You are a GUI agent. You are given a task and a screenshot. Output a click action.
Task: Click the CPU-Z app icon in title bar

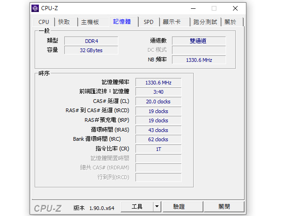tap(35, 8)
